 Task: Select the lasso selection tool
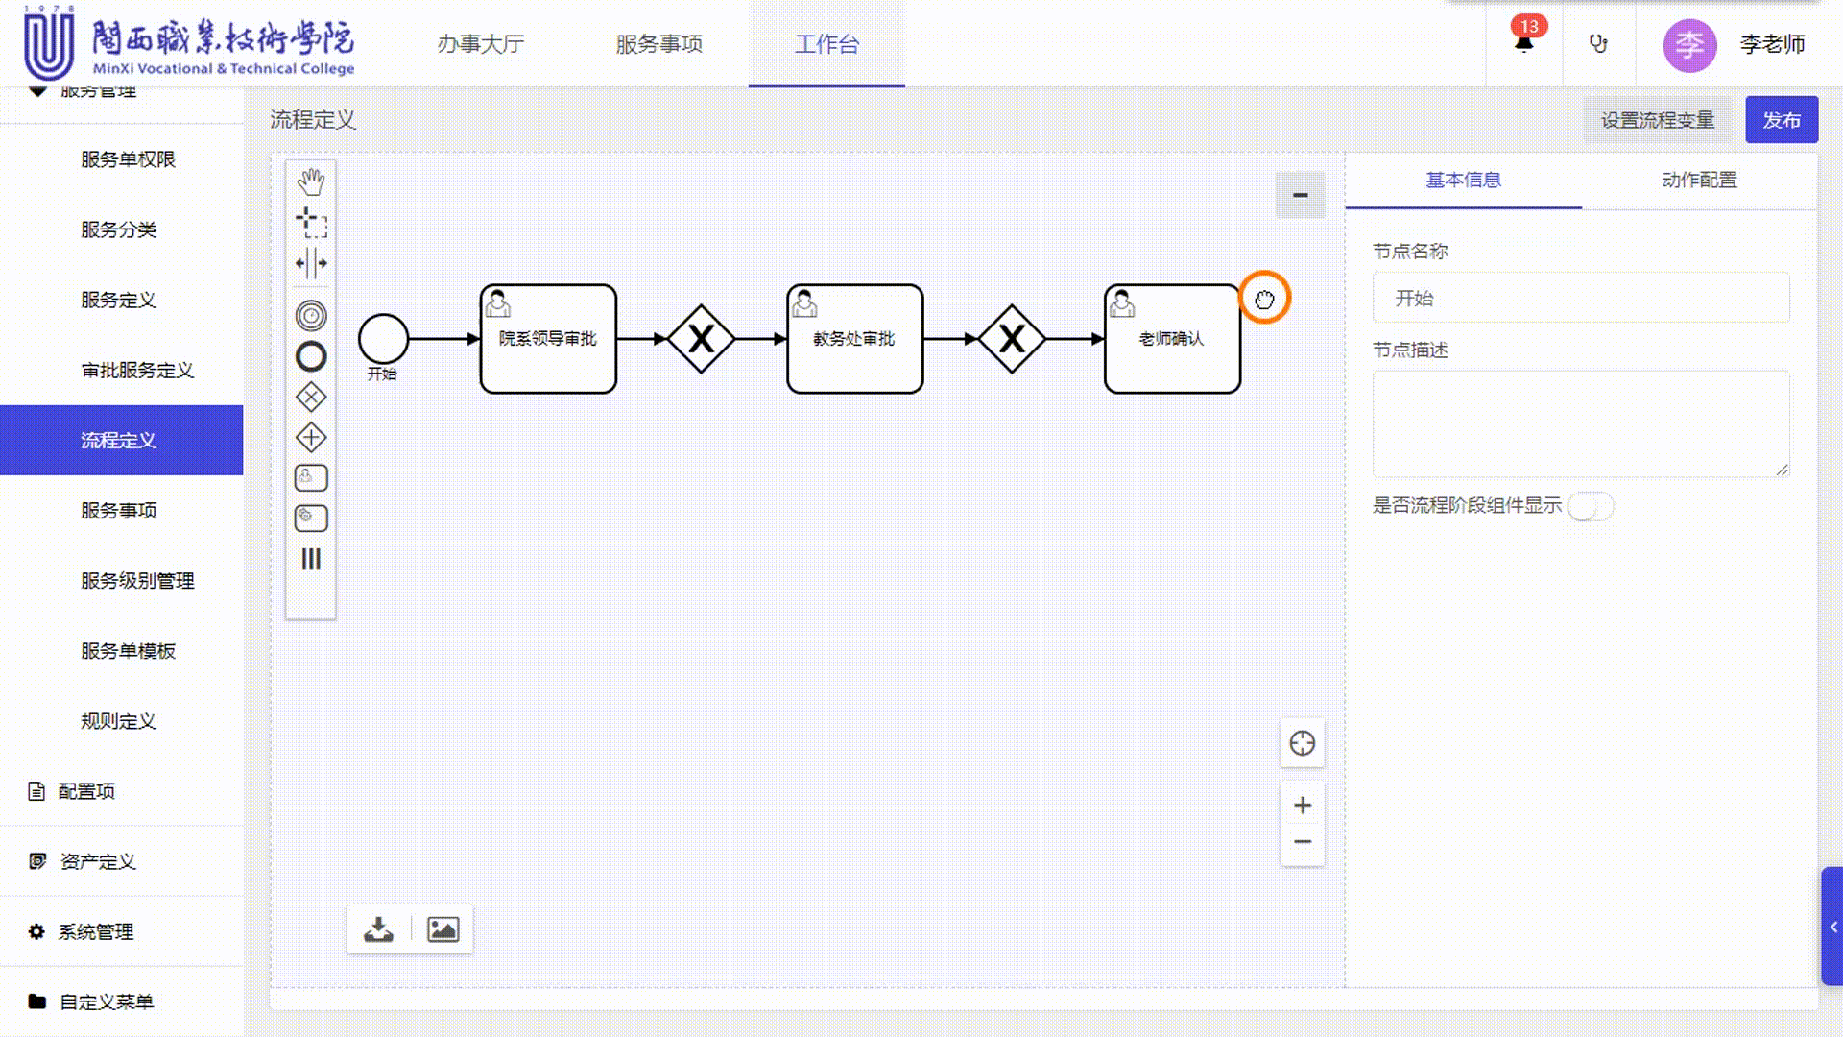[311, 222]
